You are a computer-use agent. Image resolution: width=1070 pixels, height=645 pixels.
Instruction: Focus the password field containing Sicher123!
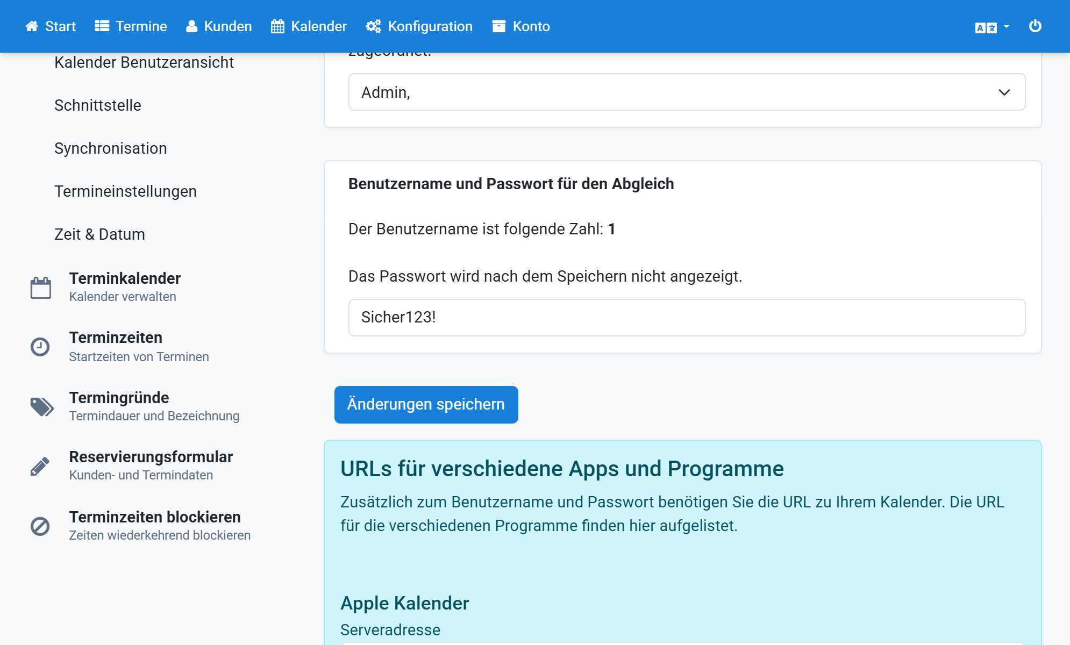pos(687,318)
